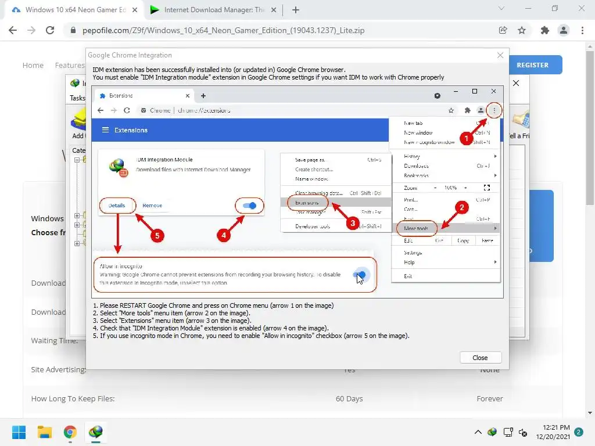The width and height of the screenshot is (595, 446).
Task: Close the IDM window behind the dialog
Action: [x=516, y=83]
